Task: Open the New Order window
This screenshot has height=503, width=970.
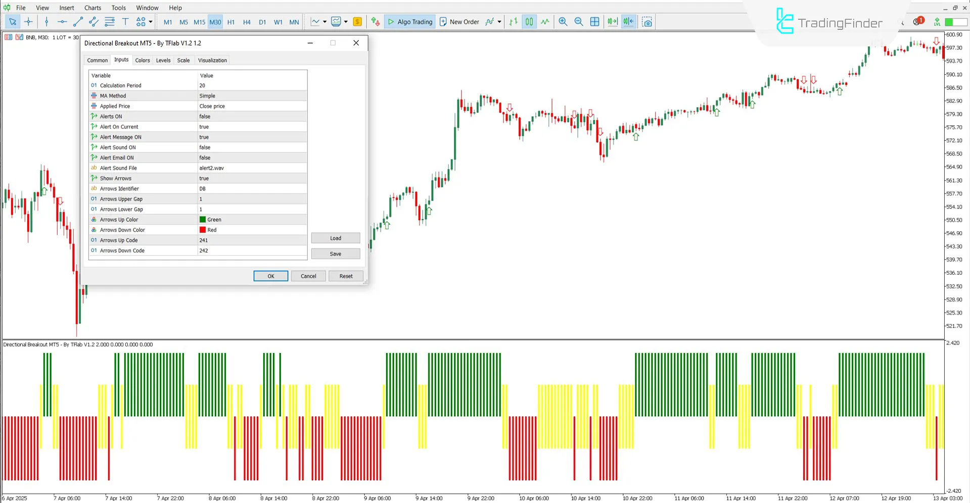Action: (x=459, y=22)
